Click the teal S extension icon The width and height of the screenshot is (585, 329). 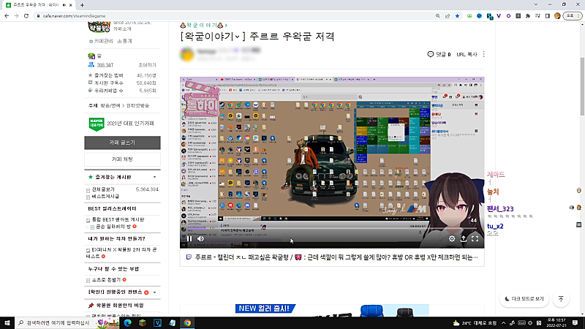click(489, 16)
